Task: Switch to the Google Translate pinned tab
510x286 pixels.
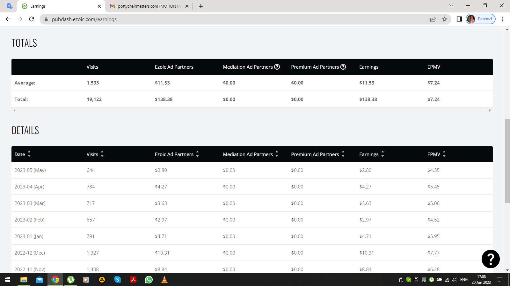Action: click(10, 6)
